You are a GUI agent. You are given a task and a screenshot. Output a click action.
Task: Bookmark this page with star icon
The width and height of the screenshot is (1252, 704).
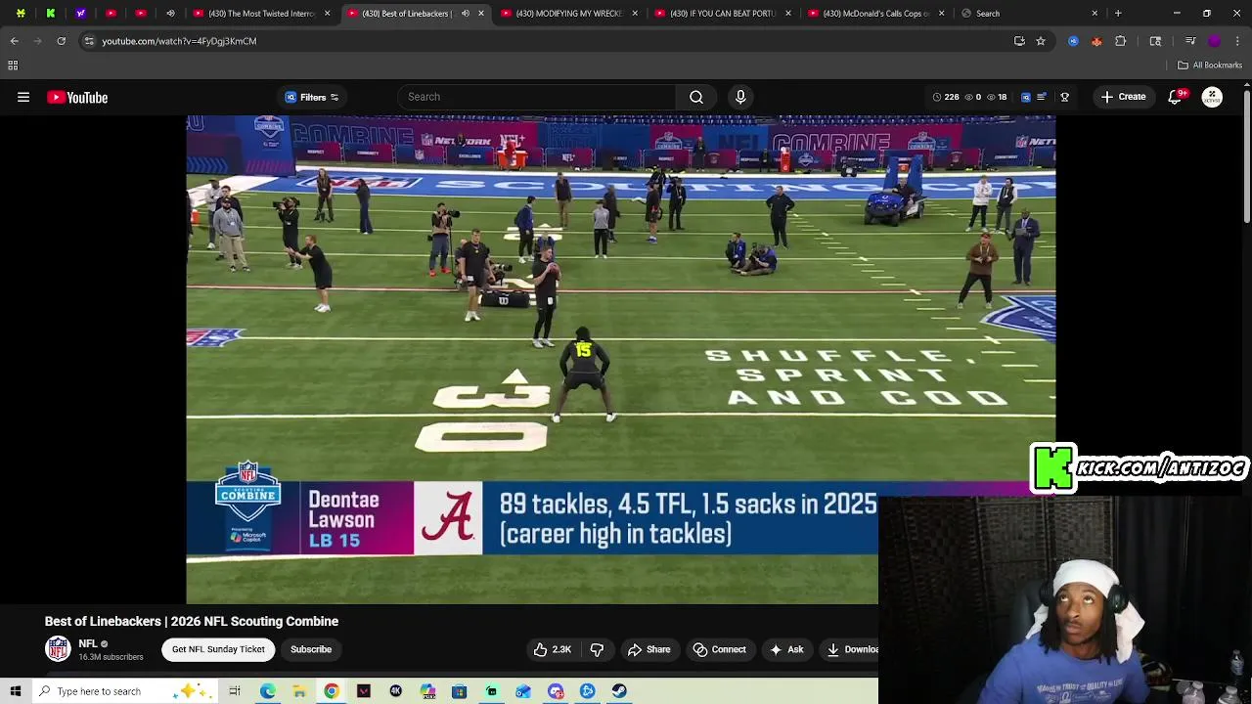click(1041, 41)
